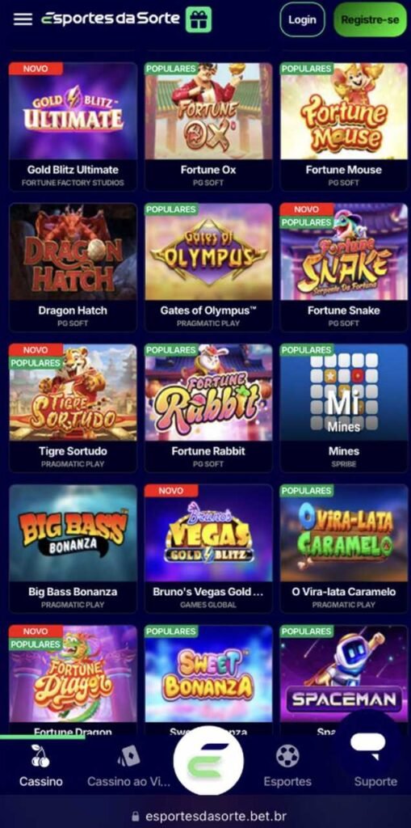Click the esportesdasorte.bet.br address bar

(208, 817)
